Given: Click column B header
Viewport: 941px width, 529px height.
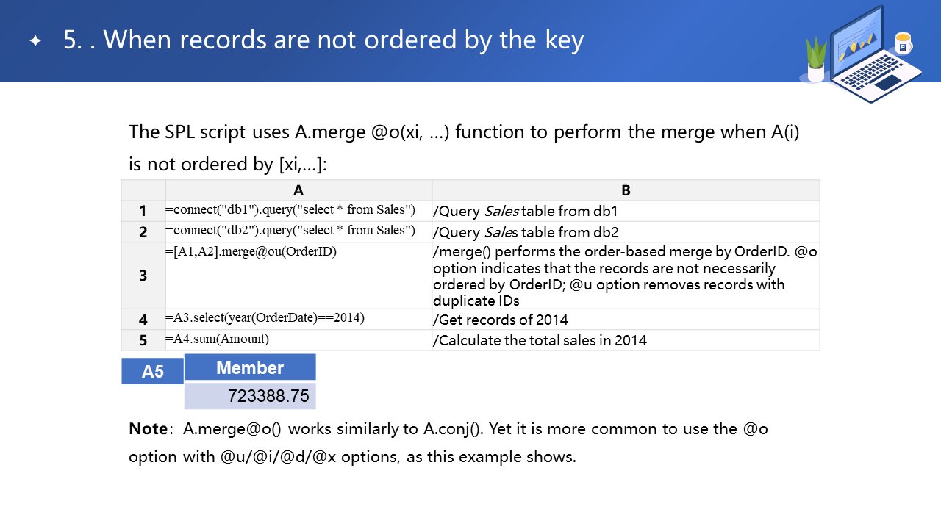Looking at the screenshot, I should [x=626, y=190].
